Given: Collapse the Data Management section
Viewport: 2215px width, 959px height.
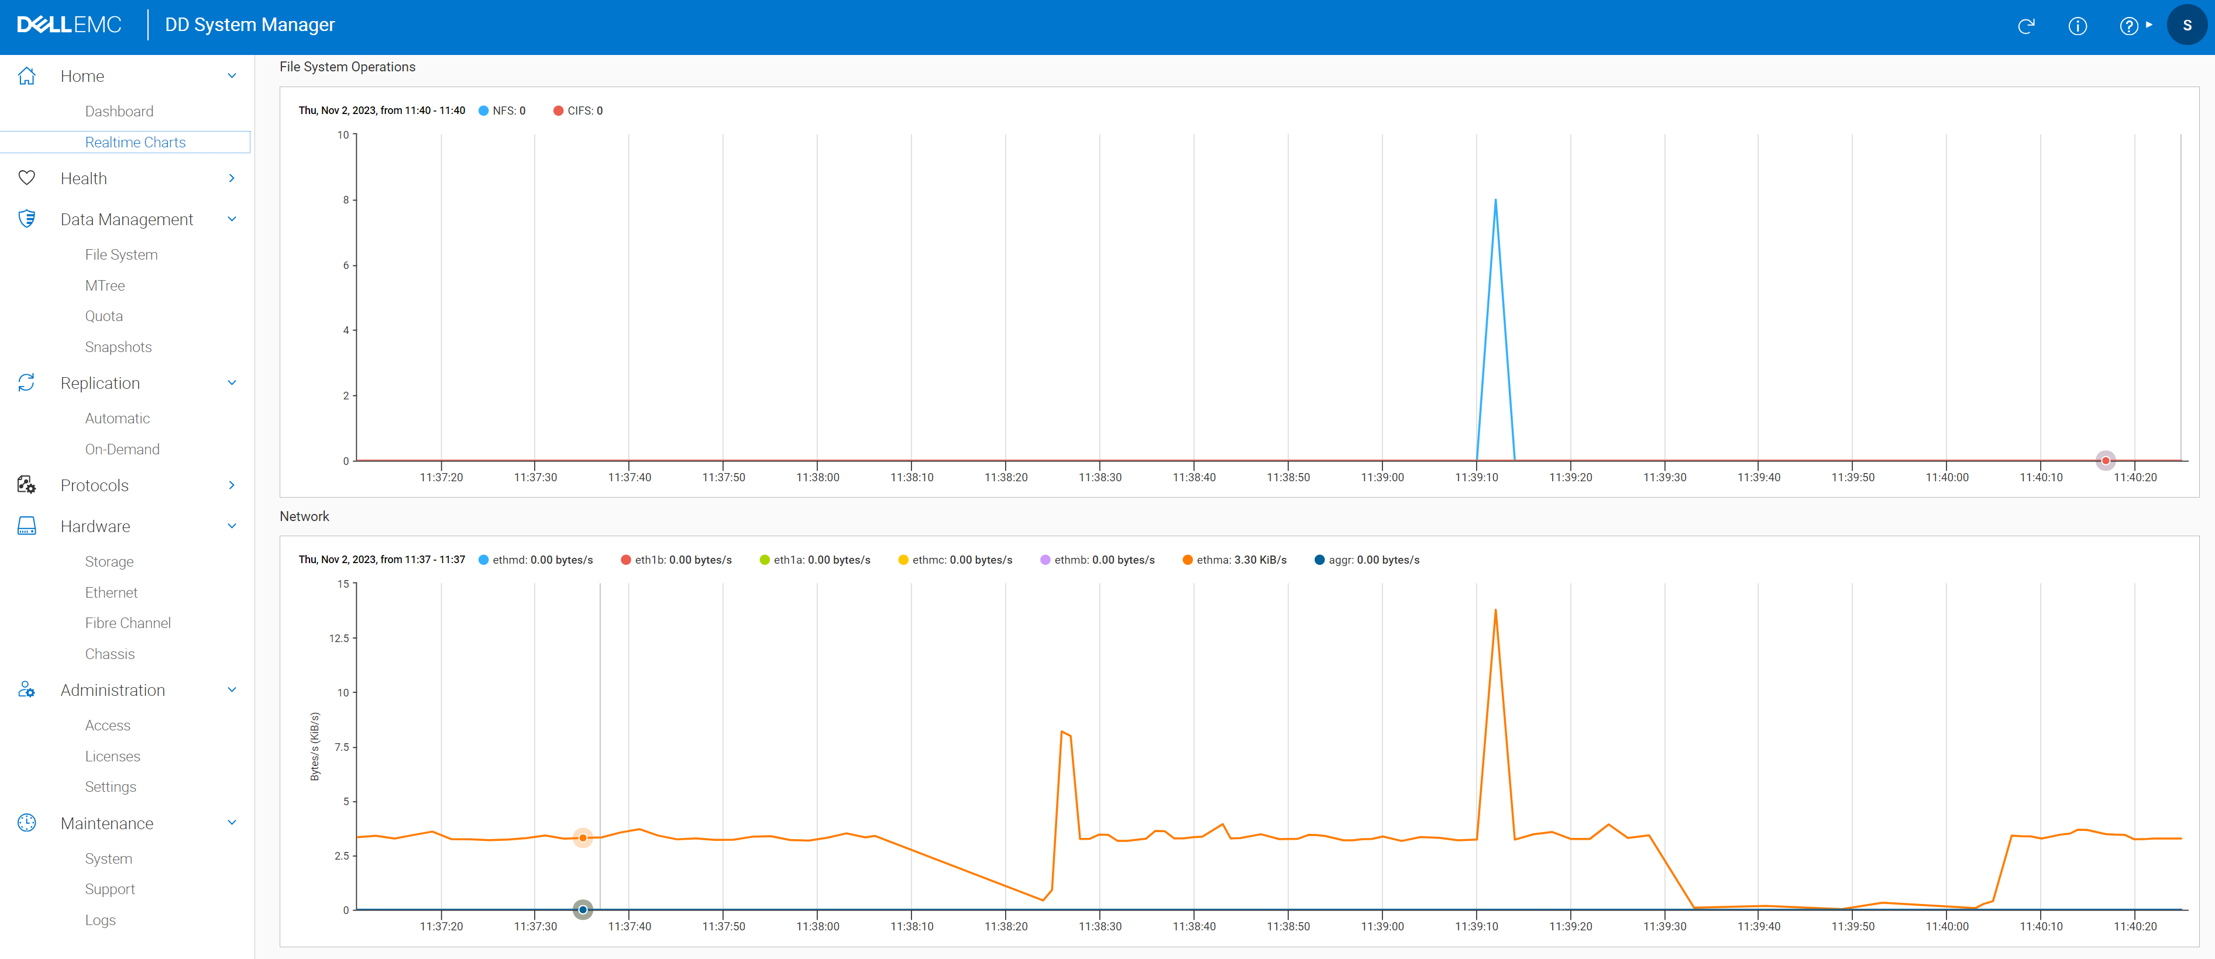Looking at the screenshot, I should tap(231, 218).
